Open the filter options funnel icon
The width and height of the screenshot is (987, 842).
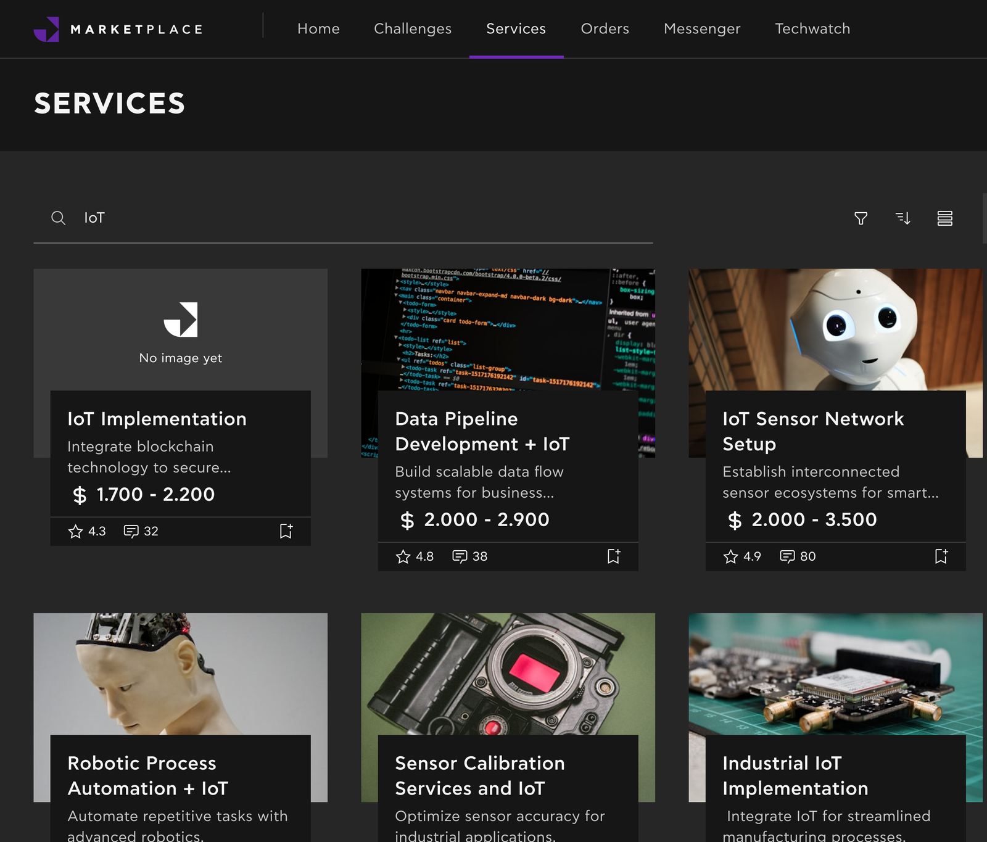861,218
